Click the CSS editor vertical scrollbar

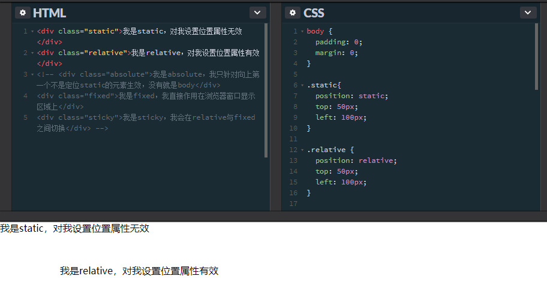(537, 57)
